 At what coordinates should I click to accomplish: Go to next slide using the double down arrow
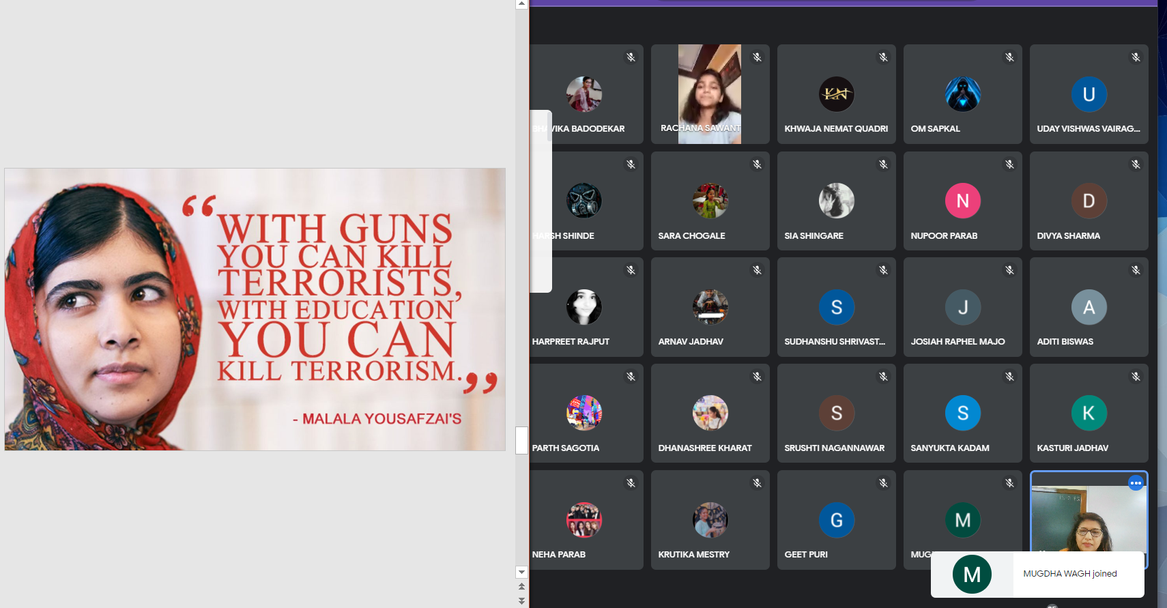click(521, 600)
